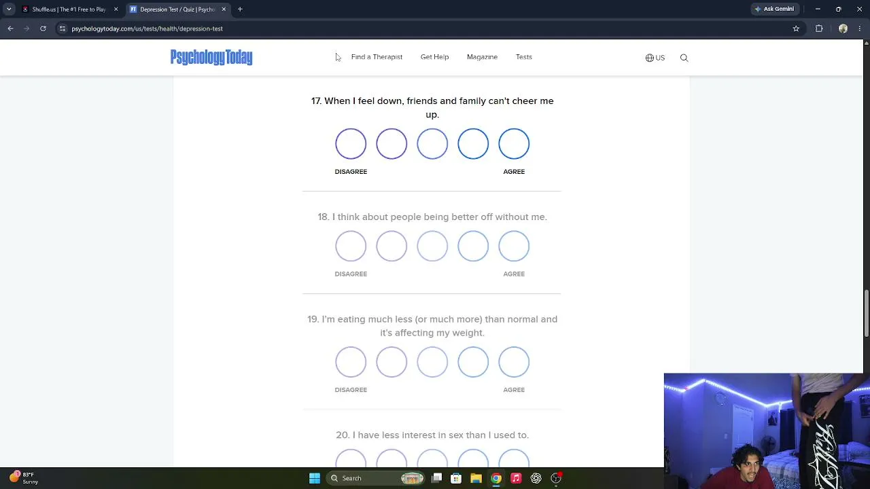
Task: Click the Windows taskbar Search box
Action: click(375, 478)
